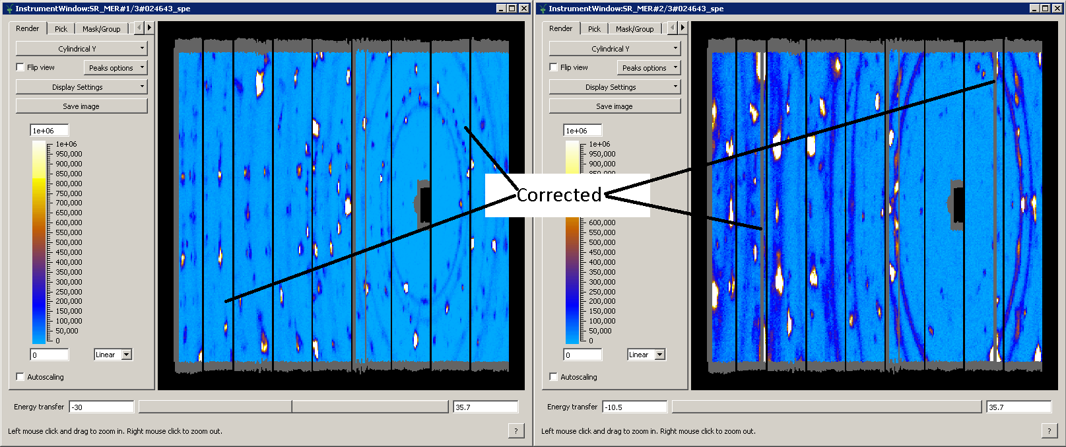The height and width of the screenshot is (447, 1066).
Task: Maximize the SR_MER#2 instrument window
Action: click(x=1045, y=9)
